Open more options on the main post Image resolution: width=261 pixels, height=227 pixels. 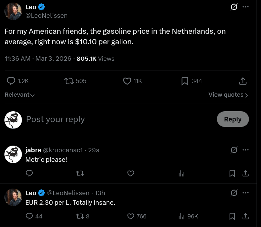[245, 7]
